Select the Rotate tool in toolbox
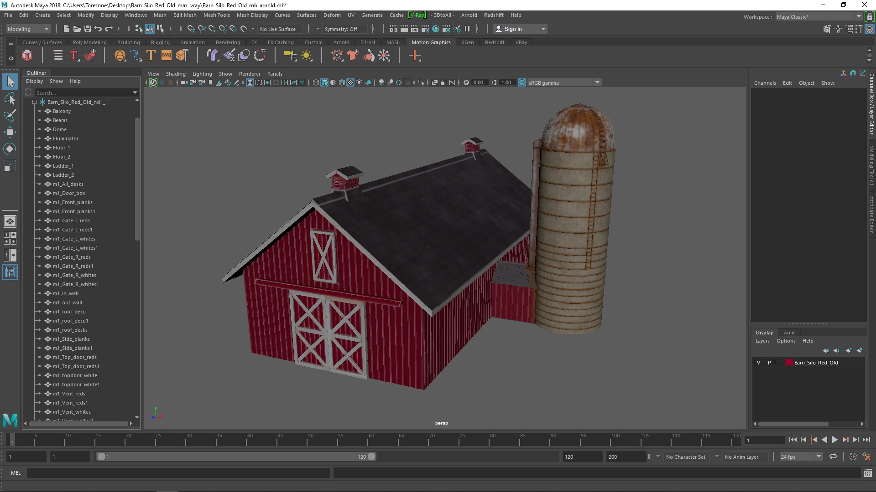This screenshot has height=492, width=876. point(10,149)
